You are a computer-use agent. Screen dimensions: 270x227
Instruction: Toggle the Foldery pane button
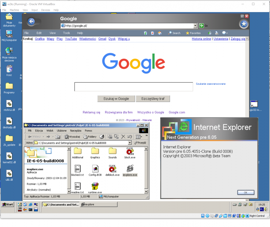[x=90, y=137]
